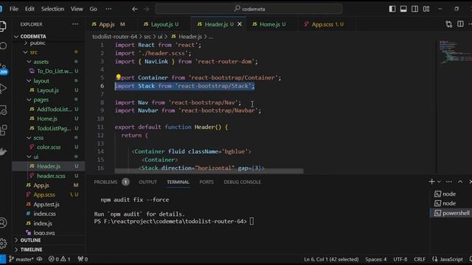Switch to the Debug Console panel tab
472x265 pixels.
click(x=243, y=182)
